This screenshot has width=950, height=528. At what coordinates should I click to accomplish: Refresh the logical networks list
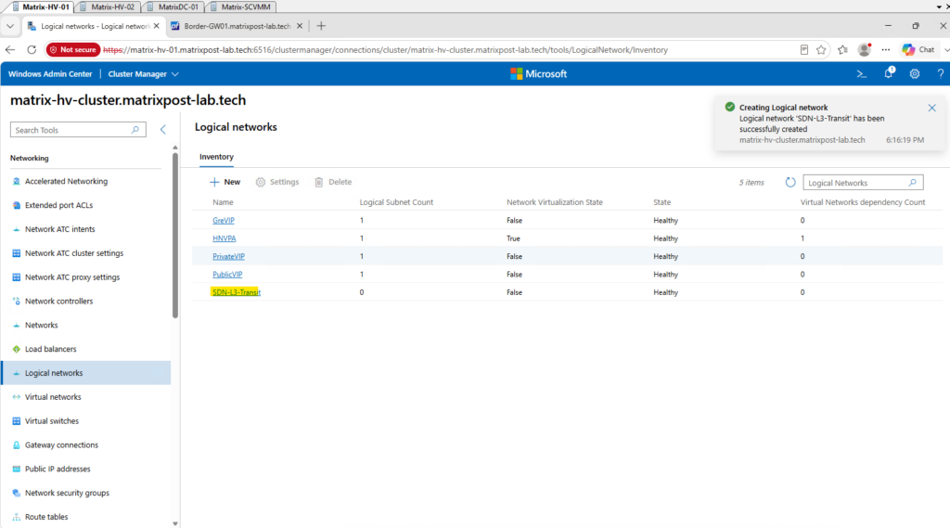tap(790, 183)
